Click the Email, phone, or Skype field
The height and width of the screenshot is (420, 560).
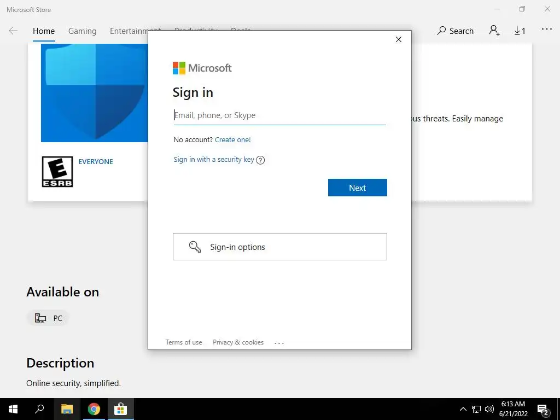[279, 115]
